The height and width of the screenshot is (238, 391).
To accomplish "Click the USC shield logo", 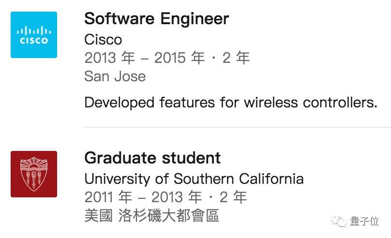I will [34, 174].
